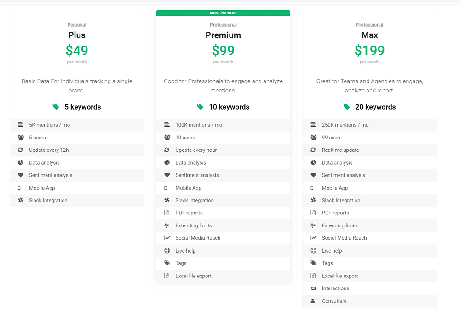Click the 99 users text
Viewport: 460px width, 317px height.
point(332,138)
